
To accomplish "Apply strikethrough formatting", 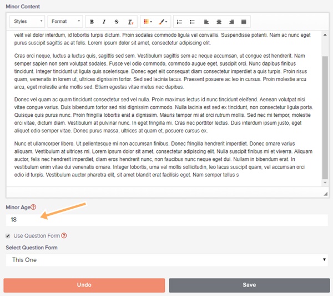I will [117, 22].
